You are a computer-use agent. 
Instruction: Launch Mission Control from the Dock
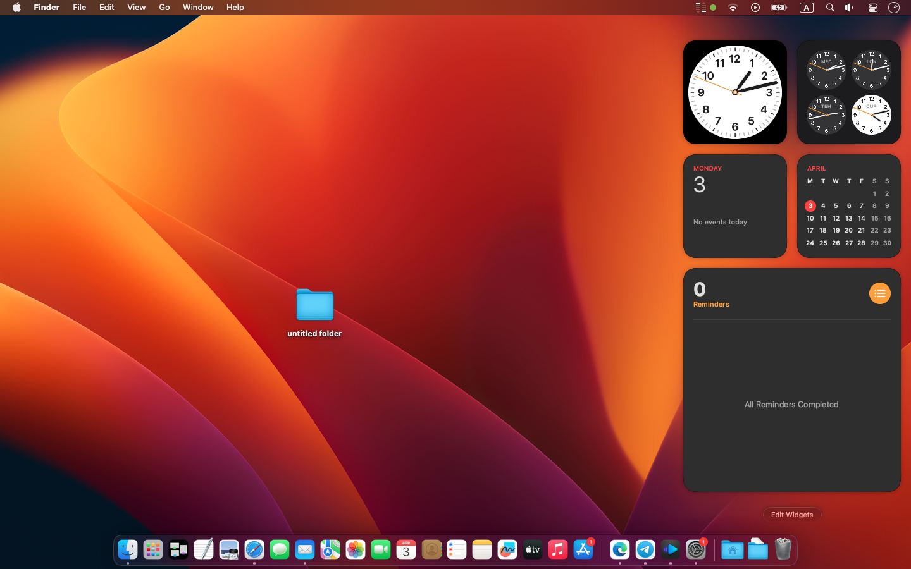[x=178, y=549]
